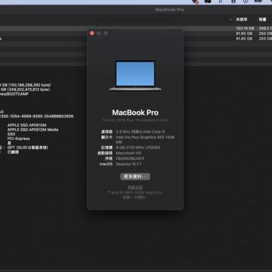Click the Sequoia 15.7.7 version text
This screenshot has height=272, width=272.
129,164
